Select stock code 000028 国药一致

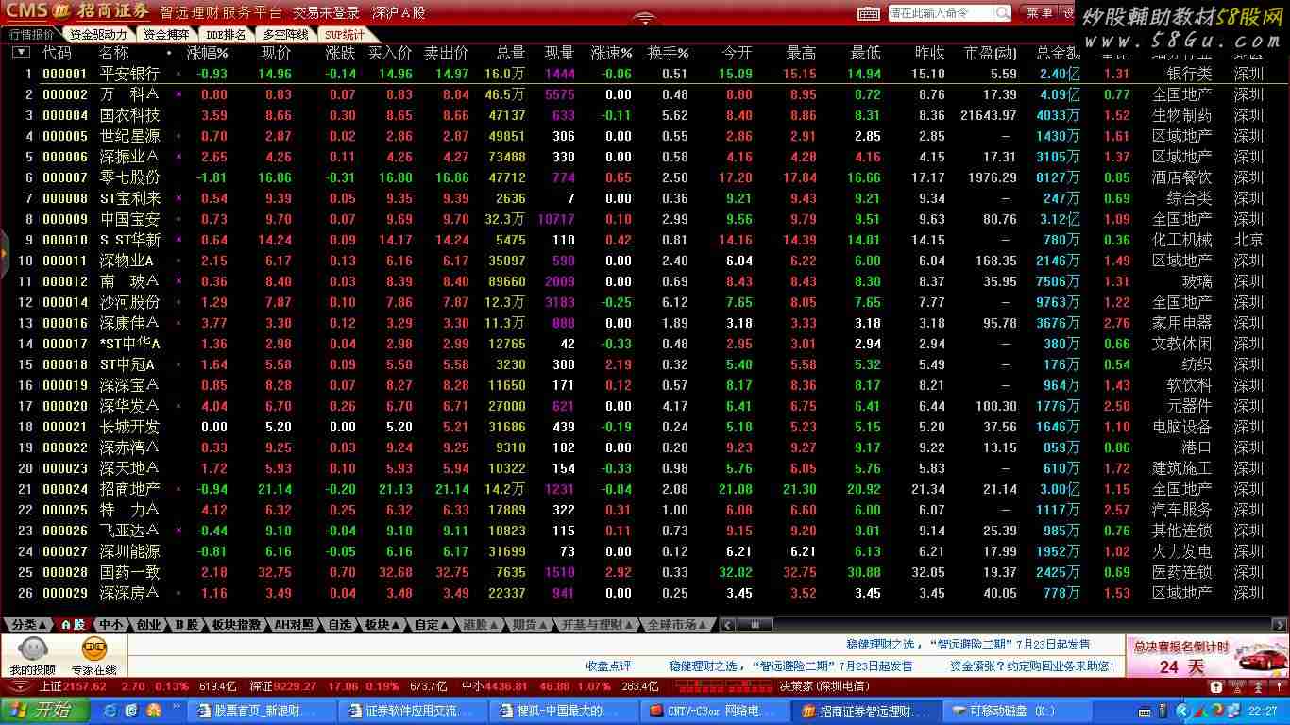coord(645,572)
